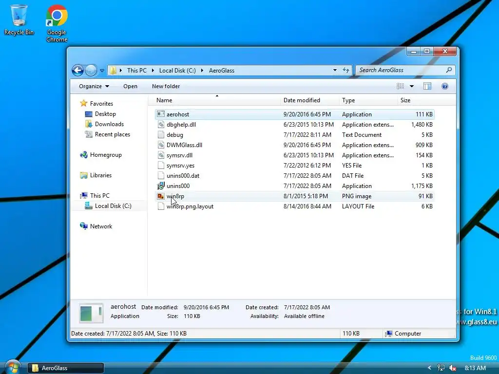499x374 pixels.
Task: Select the unins000 application icon
Action: click(161, 186)
